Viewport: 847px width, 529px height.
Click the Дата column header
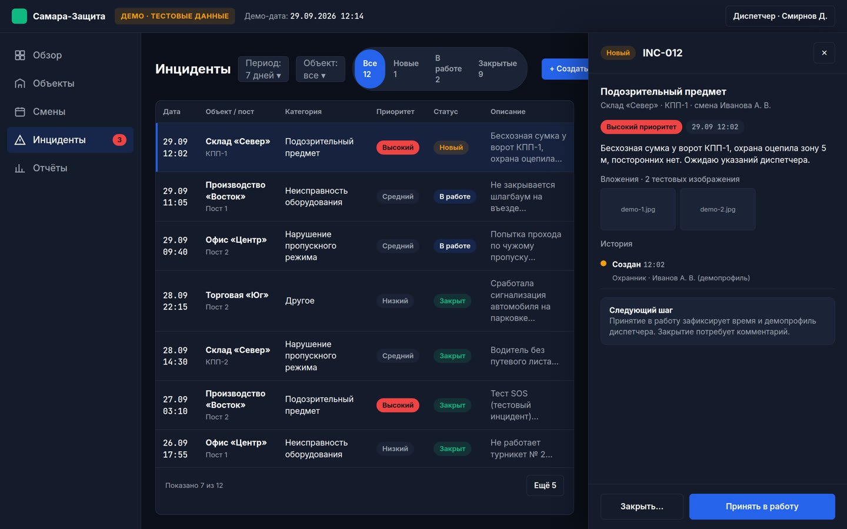pos(172,112)
